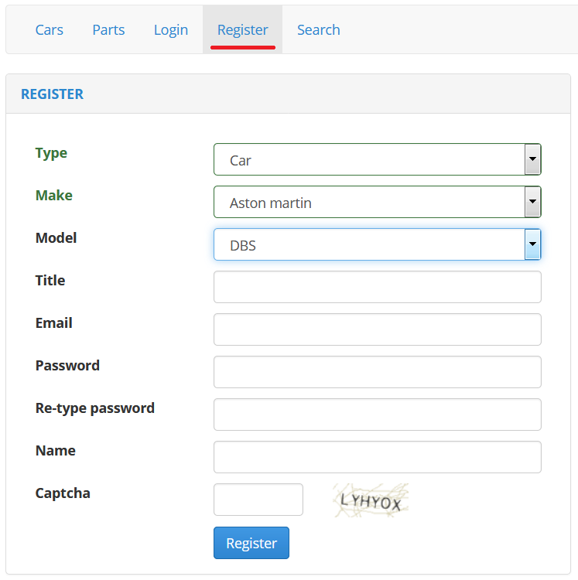Click the REGISTER panel heading text
The width and height of the screenshot is (578, 580).
click(x=52, y=94)
